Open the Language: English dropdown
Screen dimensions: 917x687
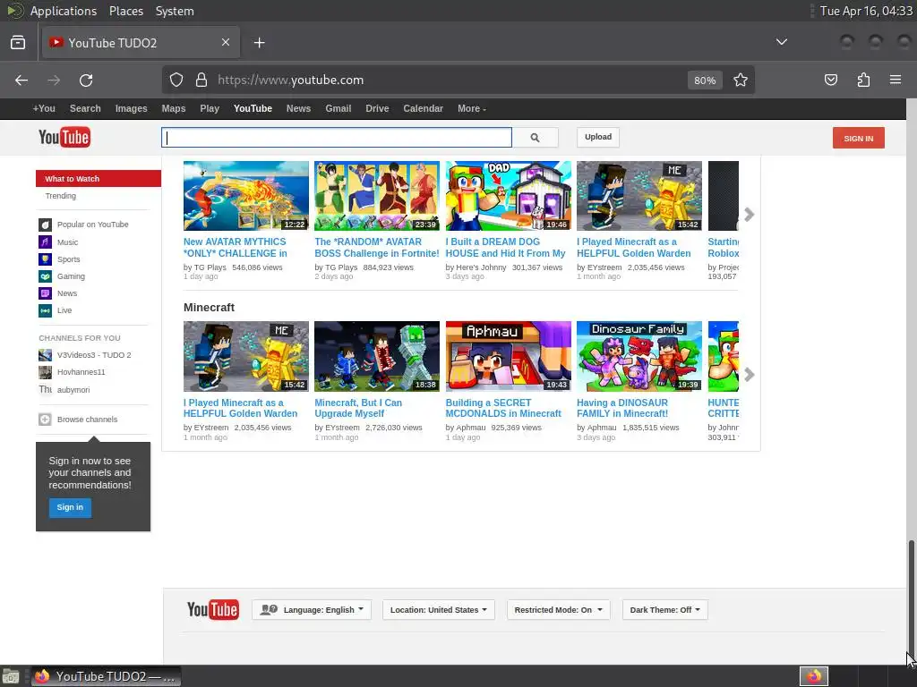coord(312,610)
